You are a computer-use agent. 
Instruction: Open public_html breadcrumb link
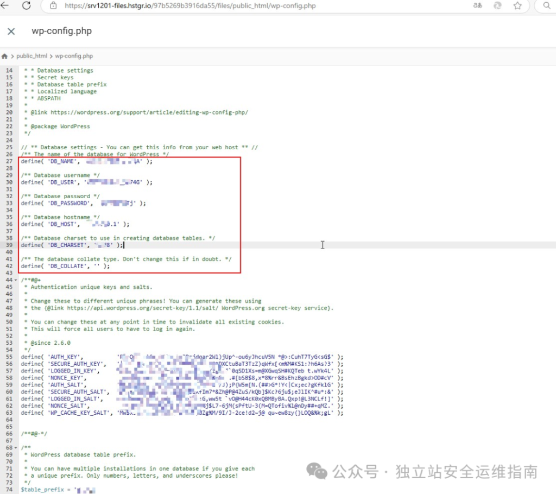pos(31,56)
